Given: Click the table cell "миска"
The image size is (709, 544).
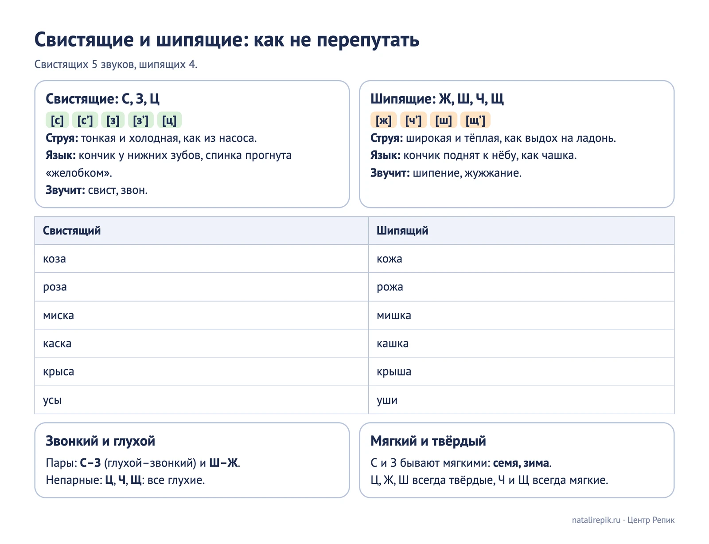Looking at the screenshot, I should point(202,315).
